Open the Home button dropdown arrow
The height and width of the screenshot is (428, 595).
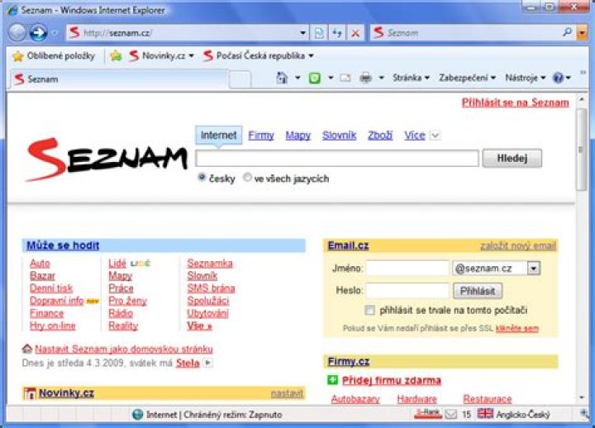(297, 78)
